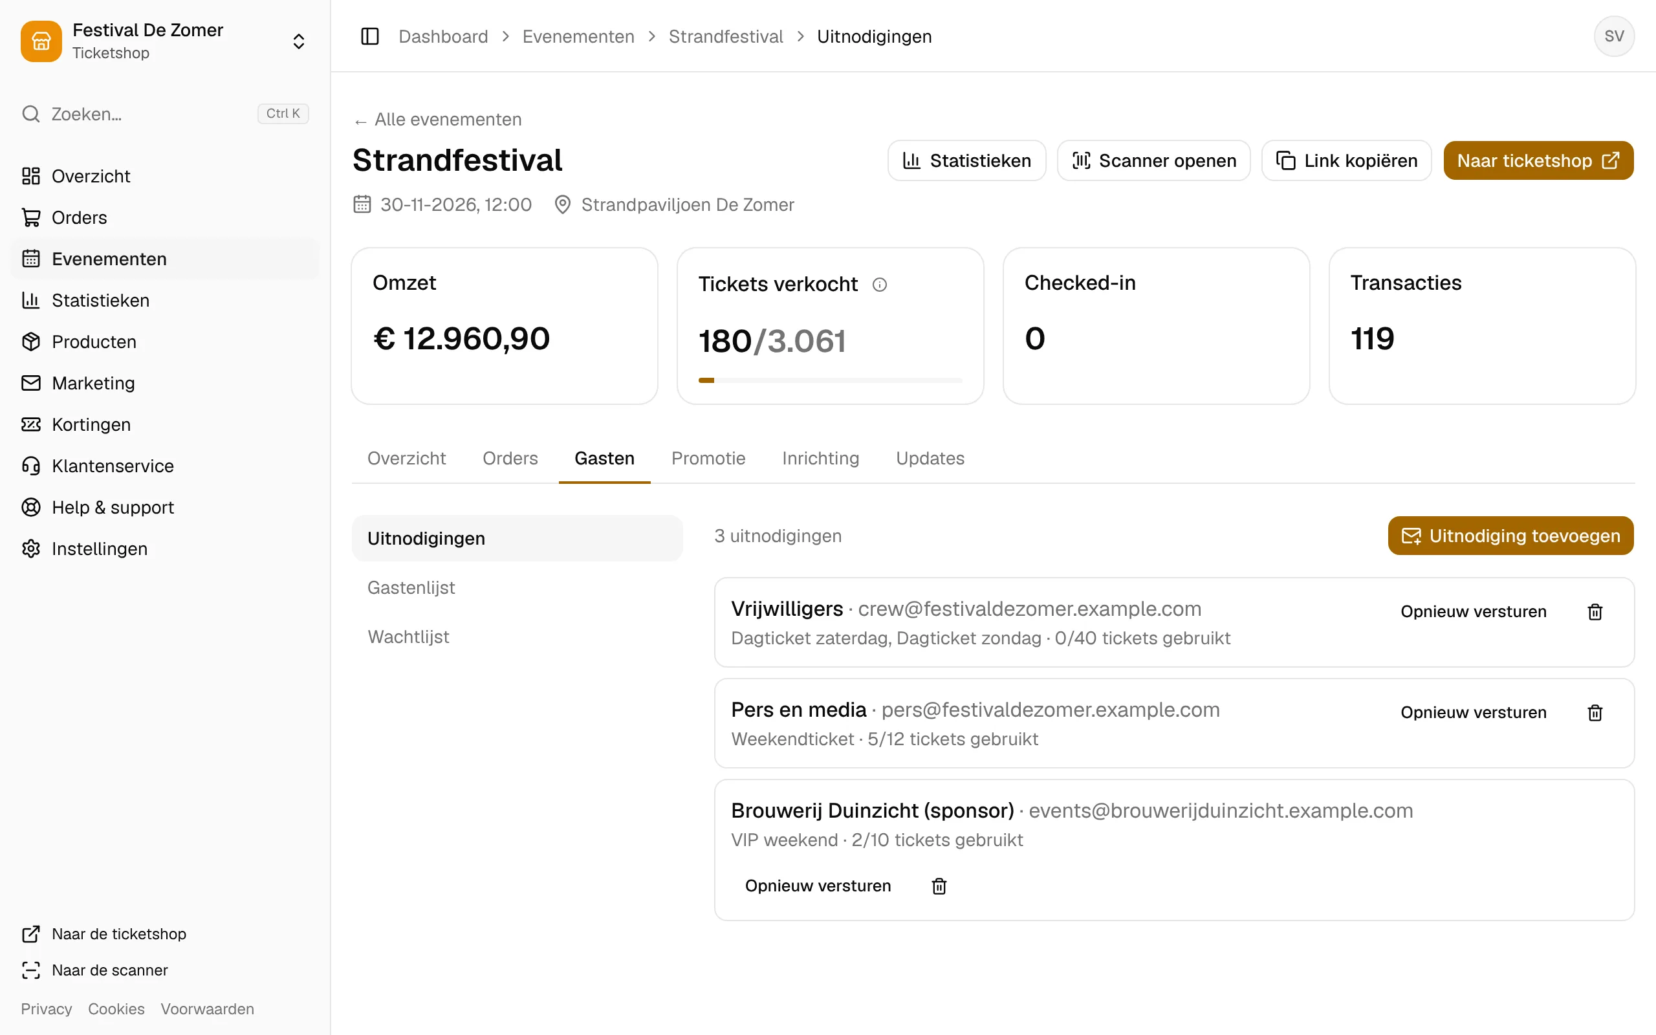Click the Naar ticketshop orange button
1656x1035 pixels.
tap(1538, 160)
